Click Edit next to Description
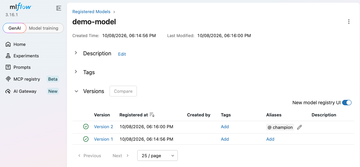360x167 pixels. click(122, 54)
